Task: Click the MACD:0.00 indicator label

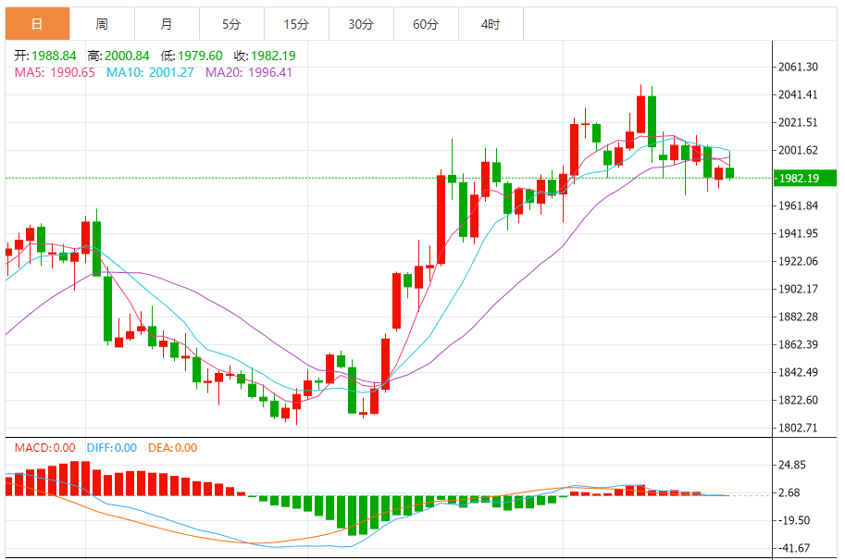Action: (x=44, y=448)
